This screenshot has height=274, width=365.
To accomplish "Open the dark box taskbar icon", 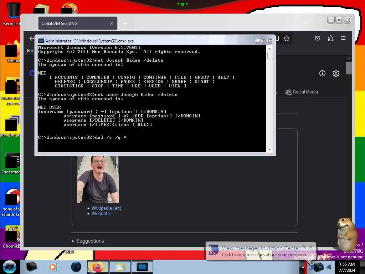I will 31,267.
